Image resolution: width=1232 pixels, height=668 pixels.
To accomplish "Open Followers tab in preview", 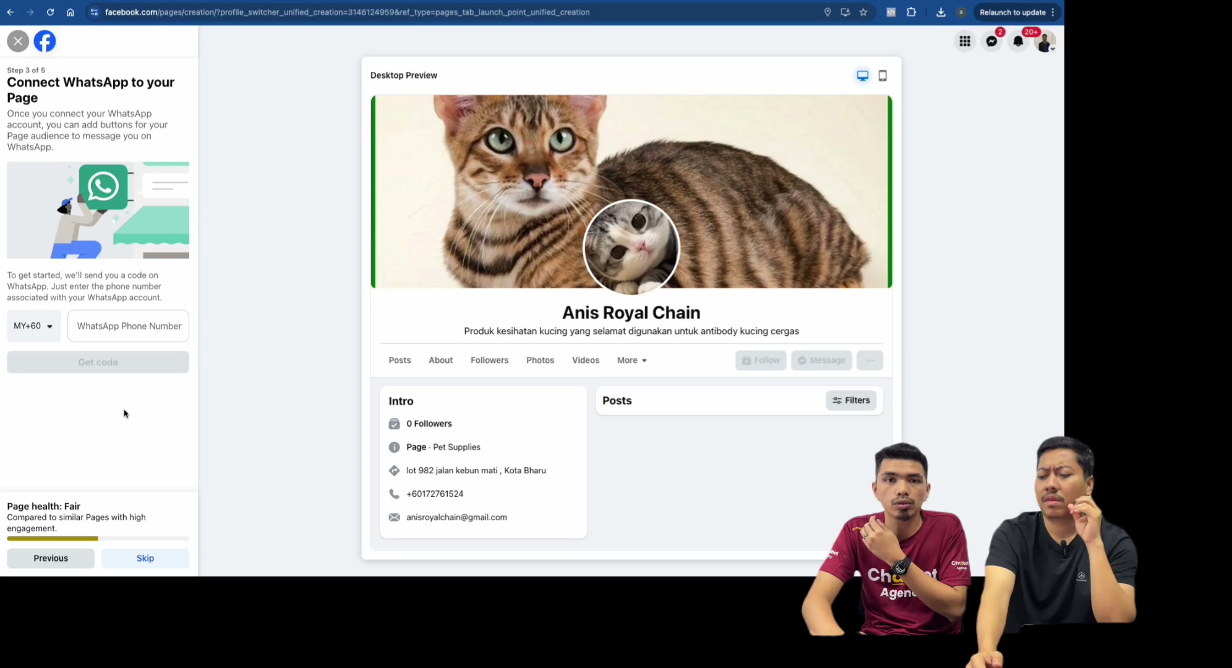I will (489, 360).
